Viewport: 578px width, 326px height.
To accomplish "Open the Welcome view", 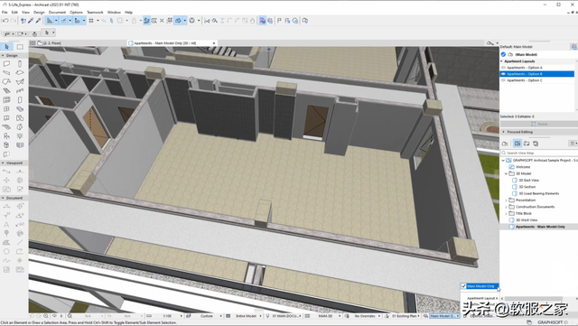I will pos(523,167).
